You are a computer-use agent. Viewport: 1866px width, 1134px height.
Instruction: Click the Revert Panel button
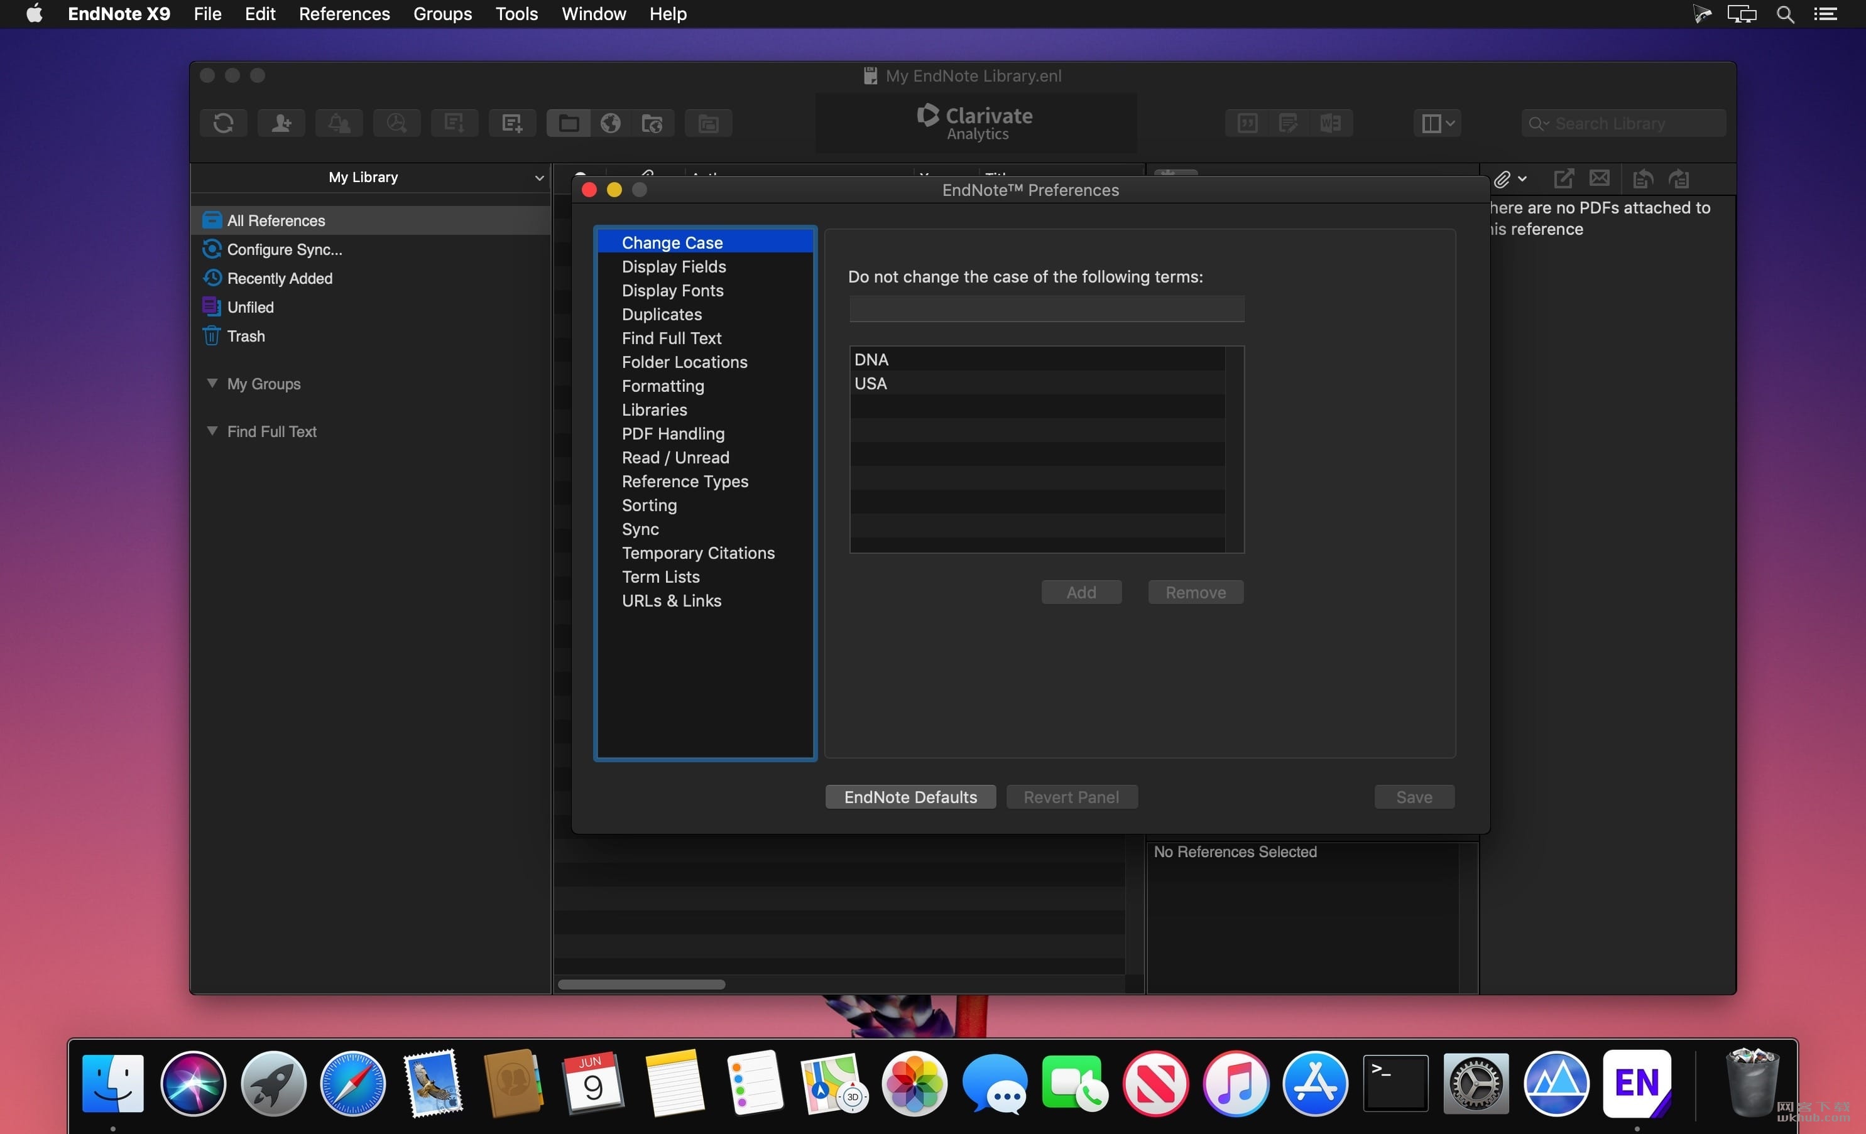click(x=1072, y=796)
